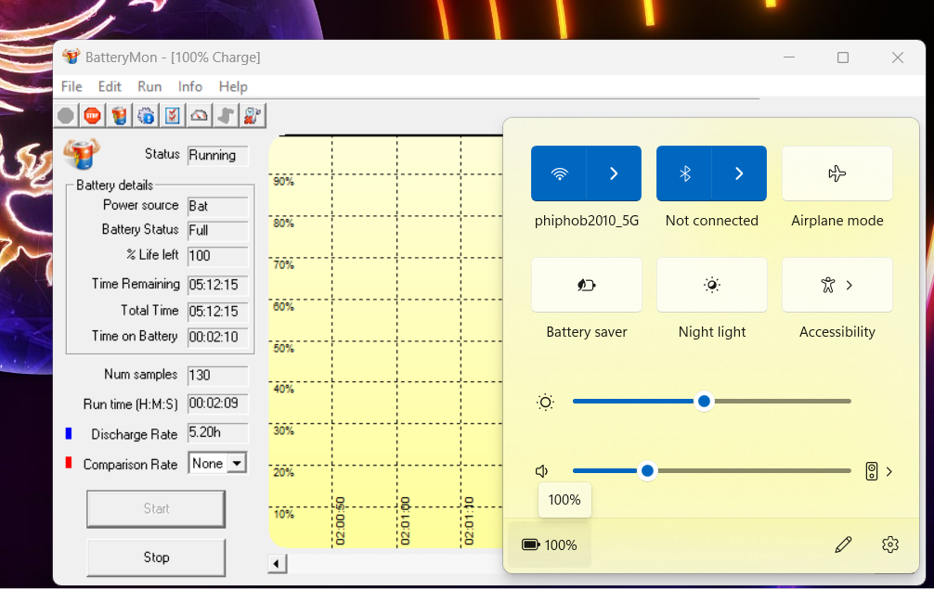Click the 50% chart axis label

tap(283, 348)
